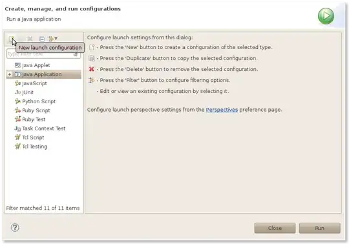Click the red Delete icon in the instructions

coord(92,69)
